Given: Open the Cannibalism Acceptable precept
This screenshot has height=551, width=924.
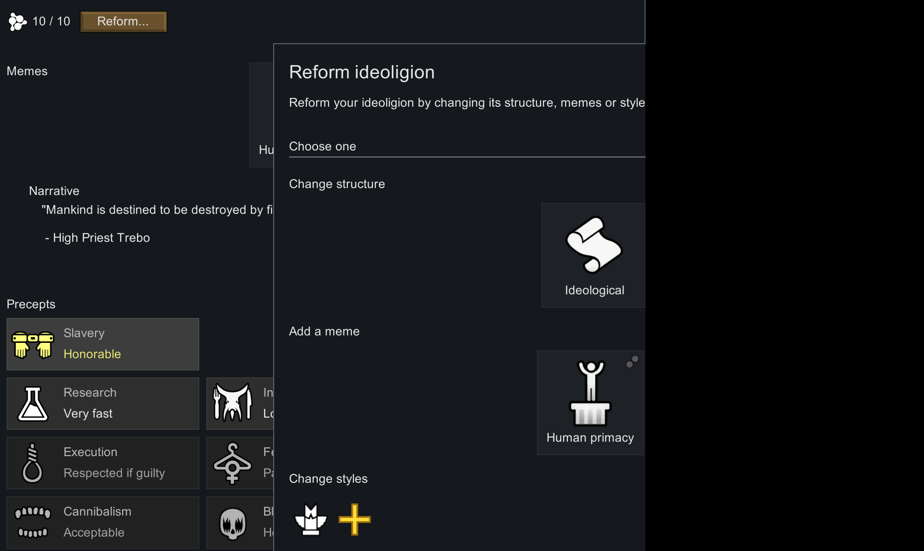Looking at the screenshot, I should click(103, 523).
